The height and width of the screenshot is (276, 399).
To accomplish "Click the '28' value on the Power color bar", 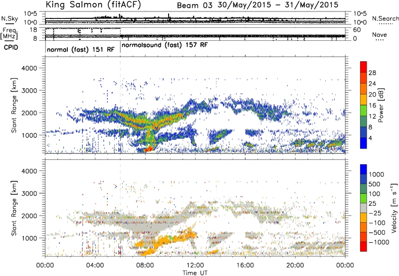I will pos(372,73).
